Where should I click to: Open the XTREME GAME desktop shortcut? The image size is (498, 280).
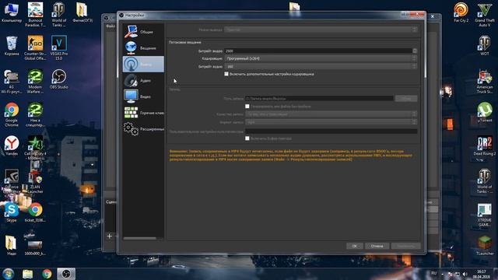pyautogui.click(x=485, y=215)
